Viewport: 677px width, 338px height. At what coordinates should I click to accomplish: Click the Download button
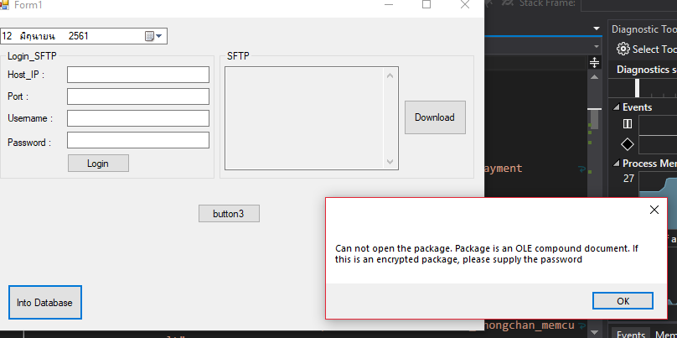(x=435, y=117)
